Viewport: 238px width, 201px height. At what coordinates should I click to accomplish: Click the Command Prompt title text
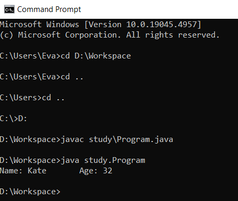coord(49,9)
